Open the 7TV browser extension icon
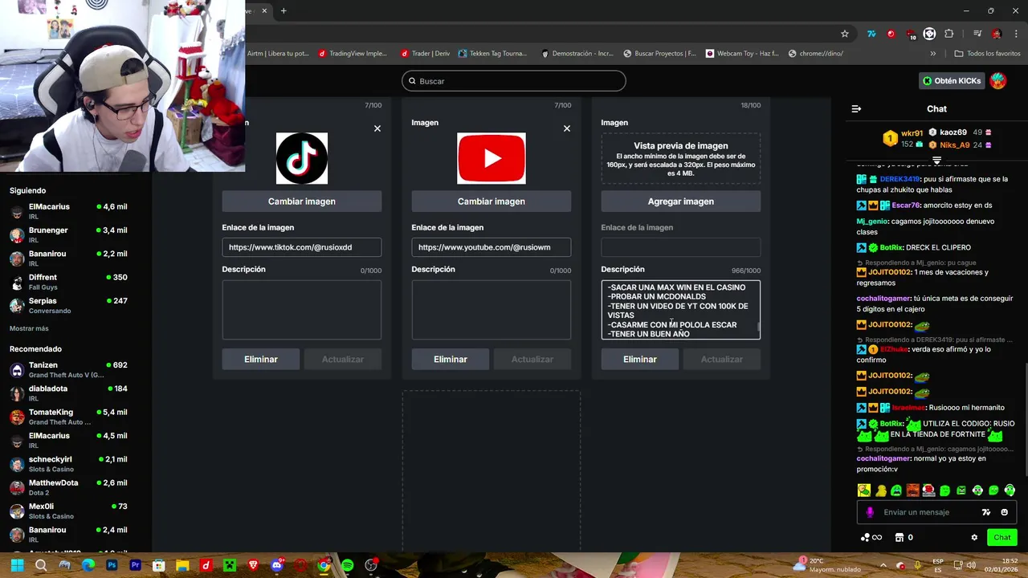 (871, 34)
